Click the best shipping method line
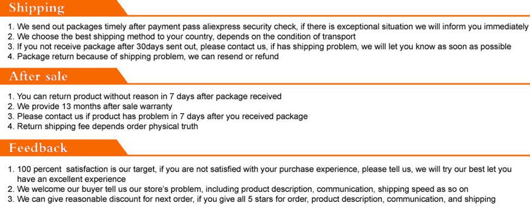The image size is (530, 213). 180,36
